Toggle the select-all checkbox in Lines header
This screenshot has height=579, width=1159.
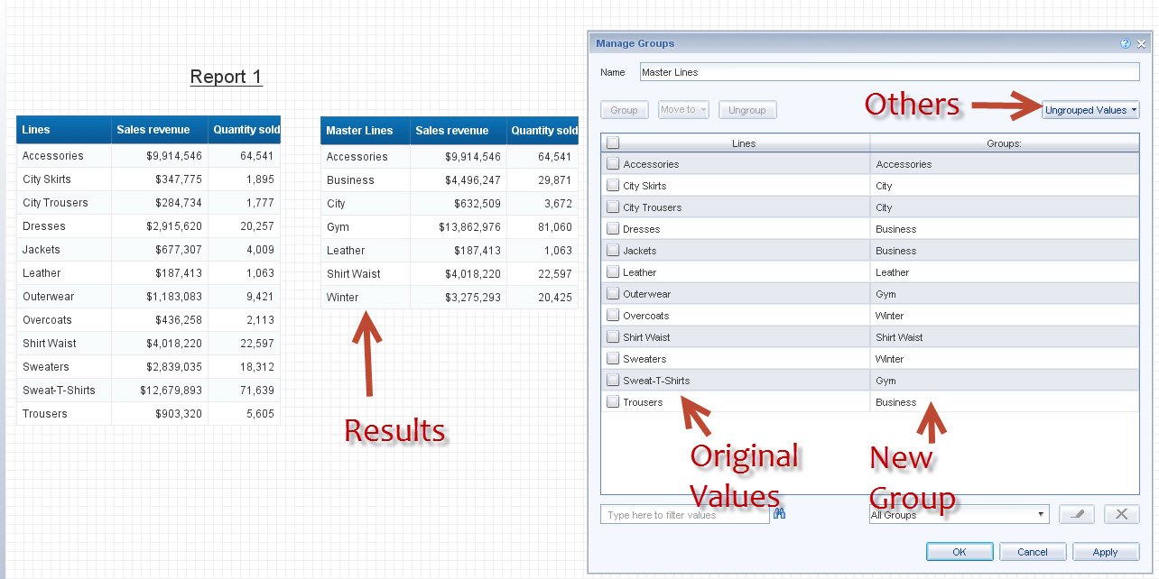tap(613, 142)
